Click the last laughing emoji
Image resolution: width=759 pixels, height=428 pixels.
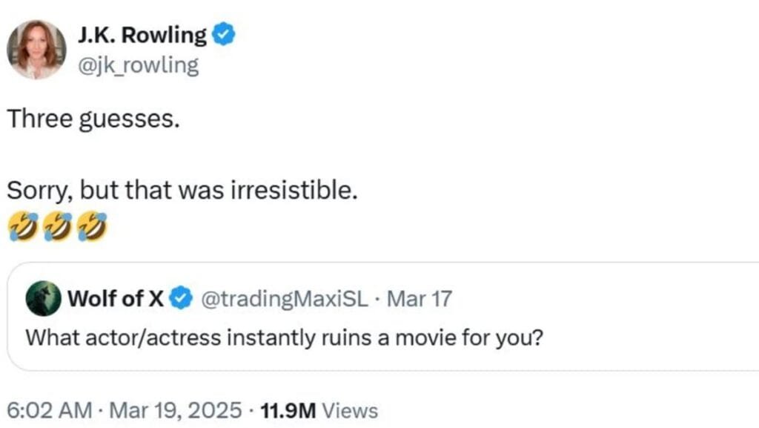point(92,226)
